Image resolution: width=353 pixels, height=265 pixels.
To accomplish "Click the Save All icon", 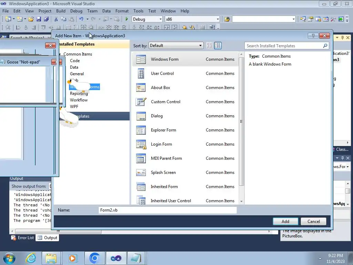I will click(46, 19).
